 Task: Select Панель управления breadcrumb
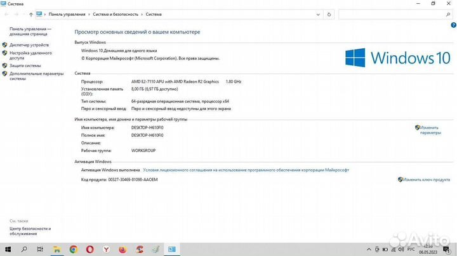[x=67, y=14]
